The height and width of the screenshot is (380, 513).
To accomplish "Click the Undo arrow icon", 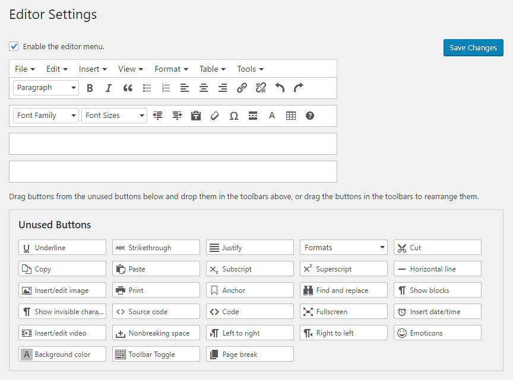I will pos(280,88).
